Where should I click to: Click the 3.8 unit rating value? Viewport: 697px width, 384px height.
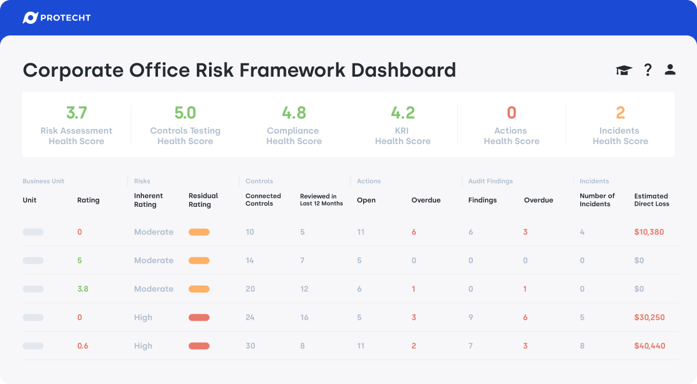click(x=83, y=289)
